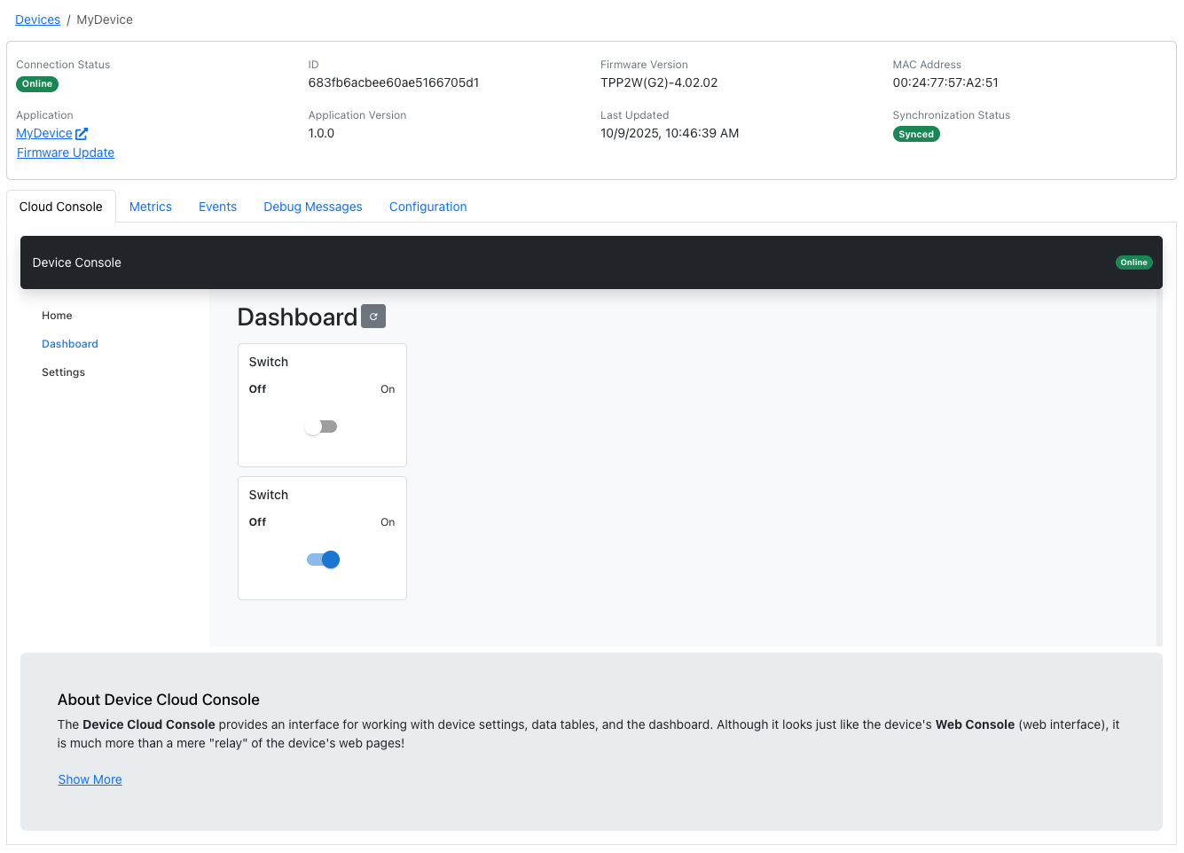The height and width of the screenshot is (853, 1184).
Task: Select the Debug Messages tab
Action: click(x=312, y=207)
